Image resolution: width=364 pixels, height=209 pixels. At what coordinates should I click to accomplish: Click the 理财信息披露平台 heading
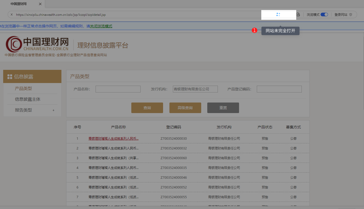pyautogui.click(x=103, y=45)
